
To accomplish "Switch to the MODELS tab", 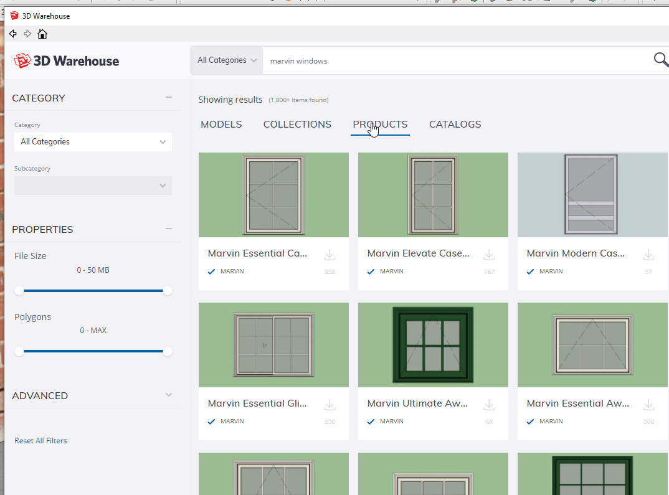I will pyautogui.click(x=221, y=124).
